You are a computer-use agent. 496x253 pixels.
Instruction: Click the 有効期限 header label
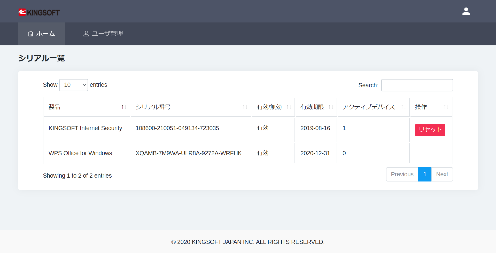pyautogui.click(x=312, y=107)
